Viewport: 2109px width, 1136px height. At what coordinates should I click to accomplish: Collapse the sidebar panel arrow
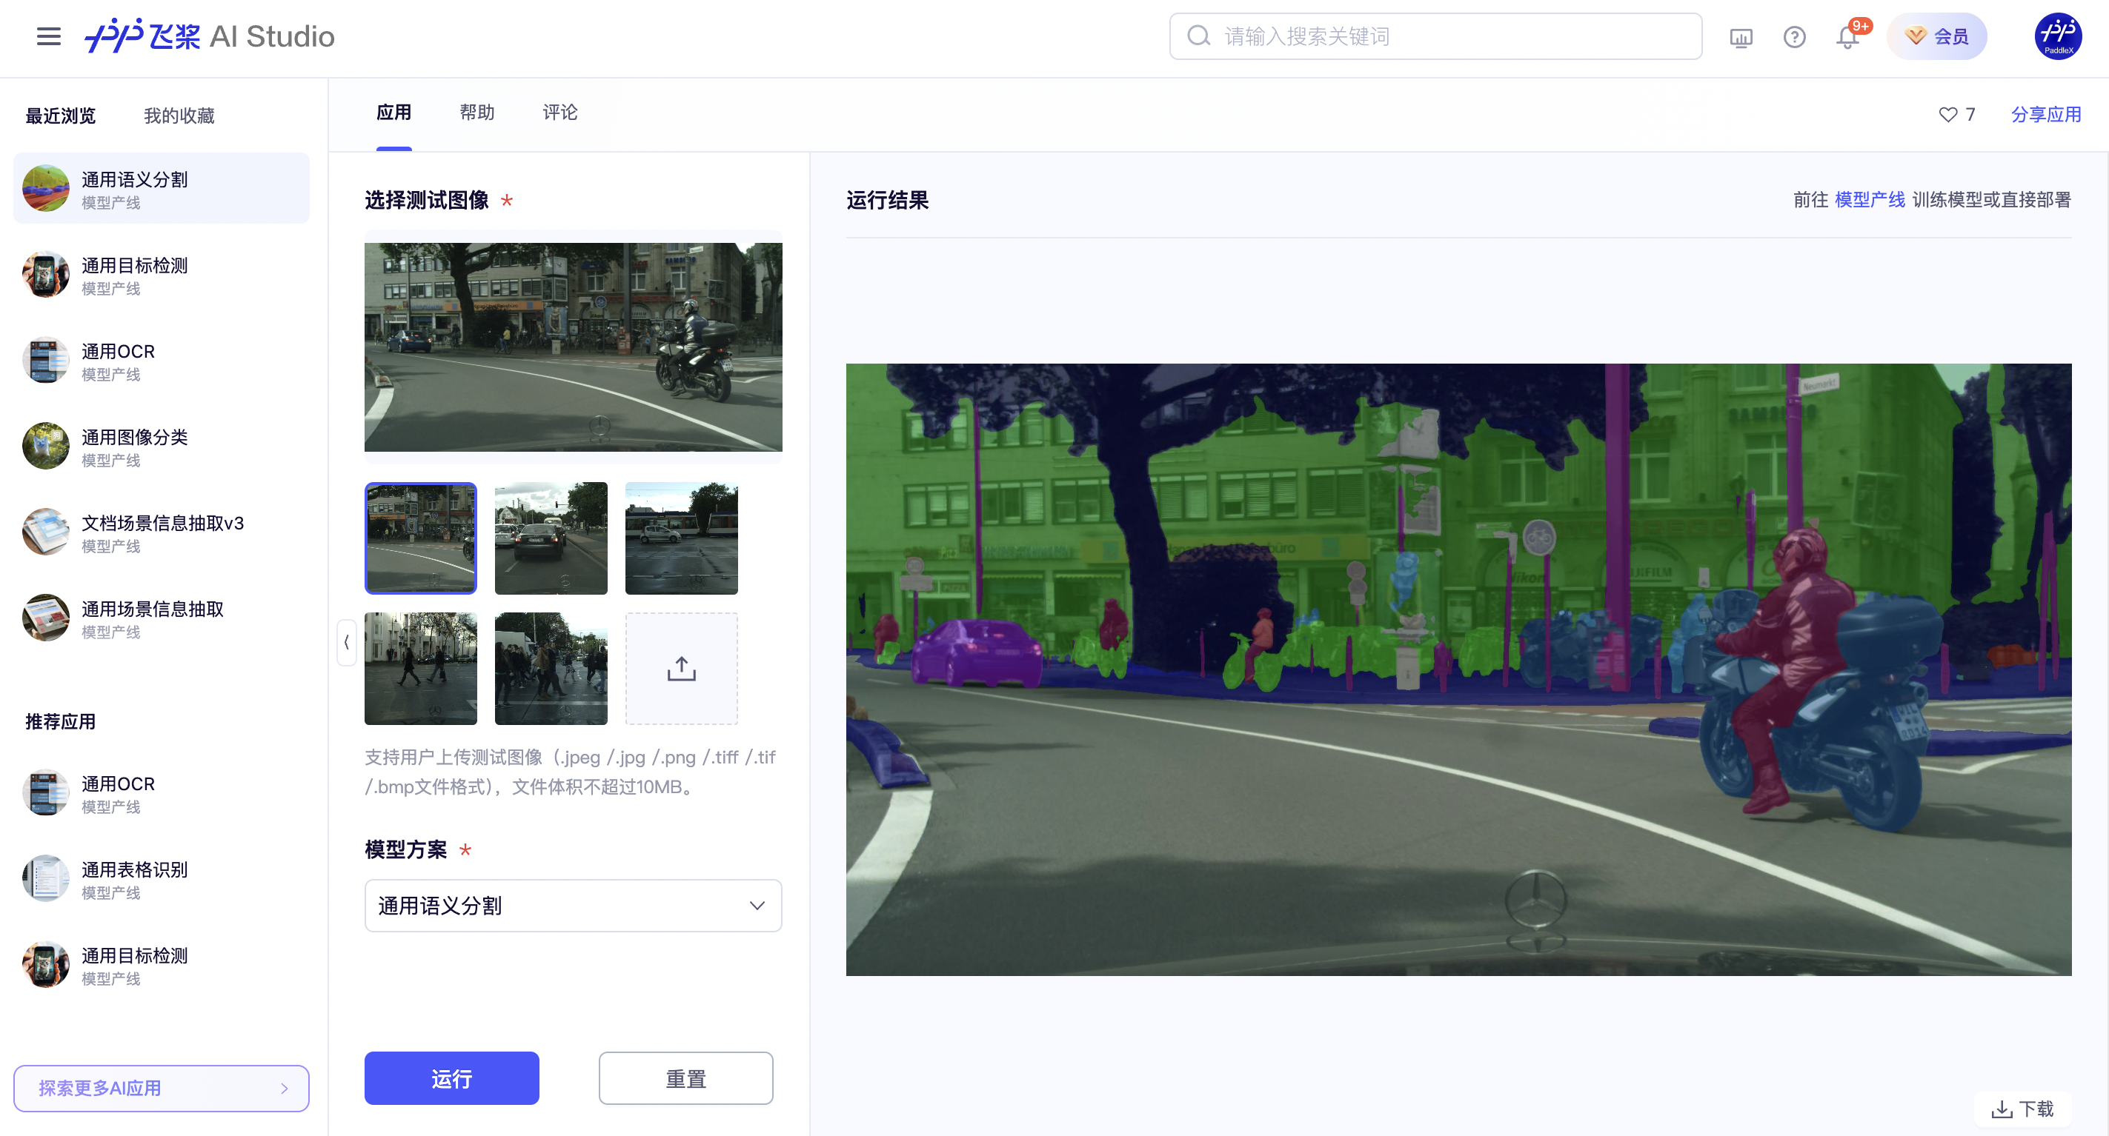click(346, 643)
